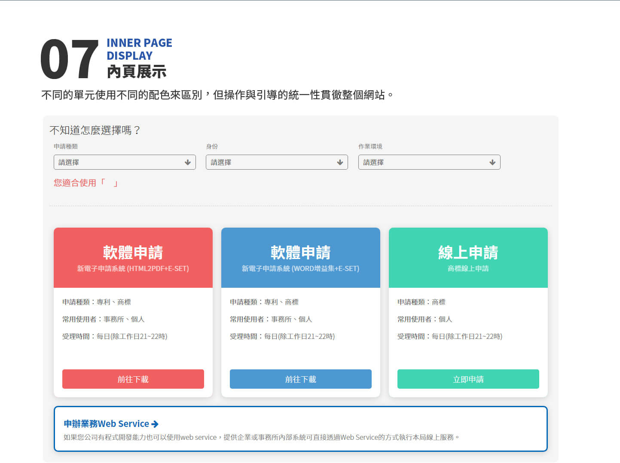Click the down-arrow icon in 申請種類 selector
The height and width of the screenshot is (463, 620).
pyautogui.click(x=188, y=162)
